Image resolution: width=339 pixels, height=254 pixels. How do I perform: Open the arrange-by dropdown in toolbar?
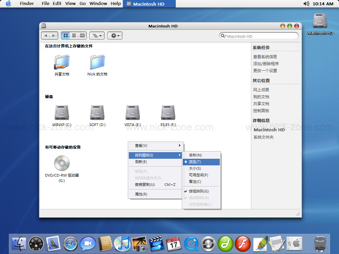[x=97, y=35]
